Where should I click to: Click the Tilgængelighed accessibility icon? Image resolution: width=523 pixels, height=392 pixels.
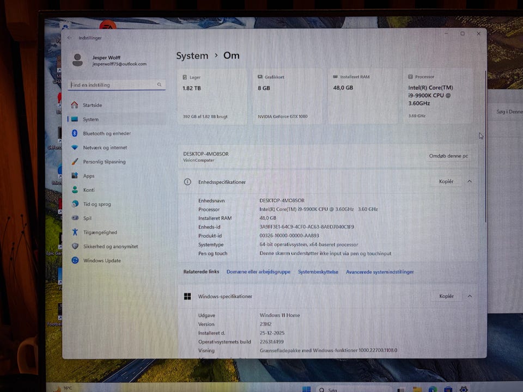click(x=75, y=232)
